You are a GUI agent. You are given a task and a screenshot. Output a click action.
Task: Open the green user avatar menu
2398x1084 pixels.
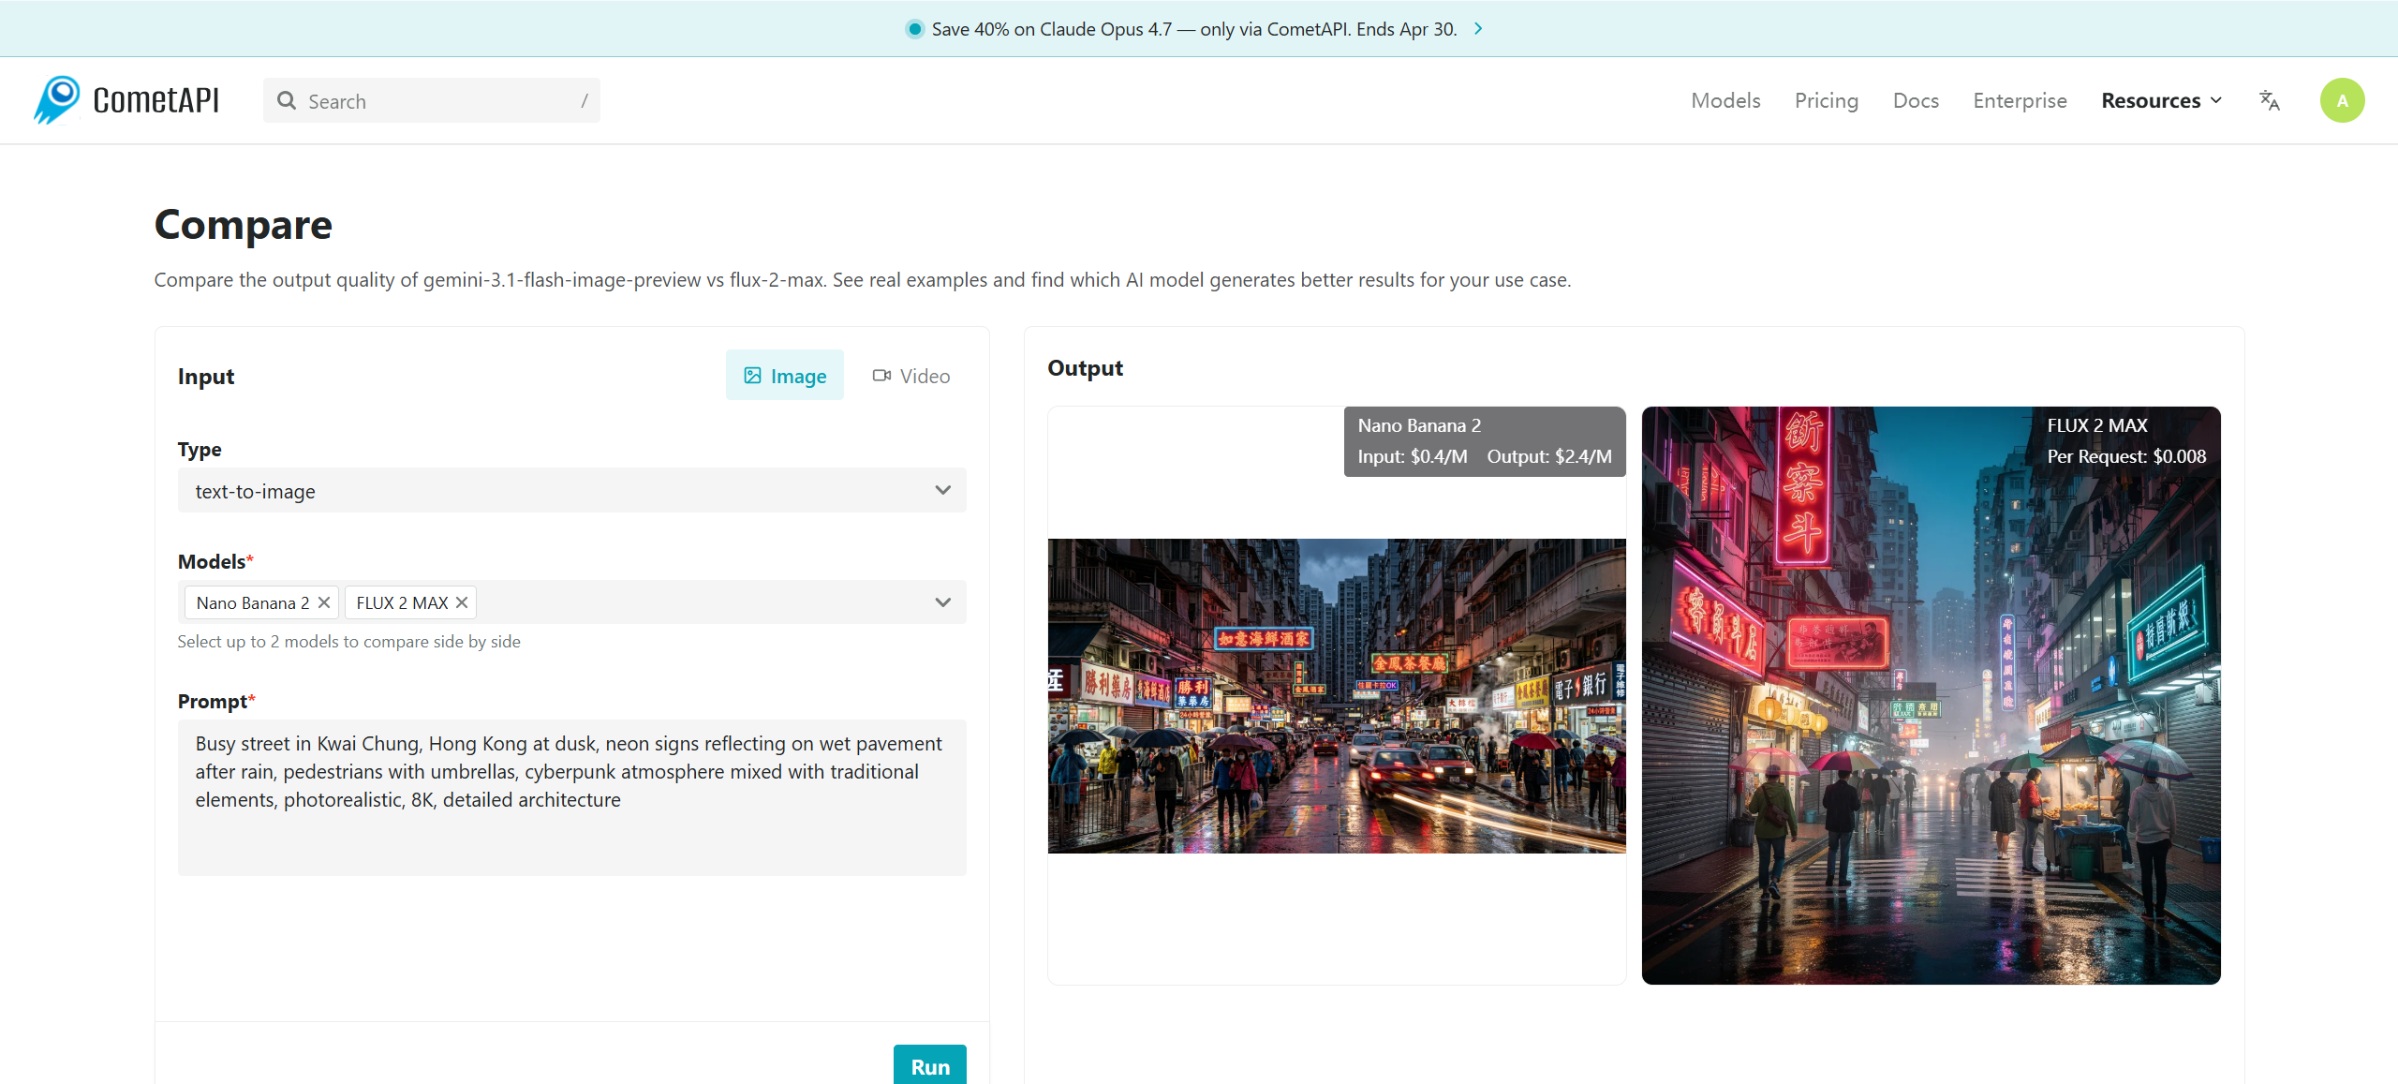click(2342, 100)
